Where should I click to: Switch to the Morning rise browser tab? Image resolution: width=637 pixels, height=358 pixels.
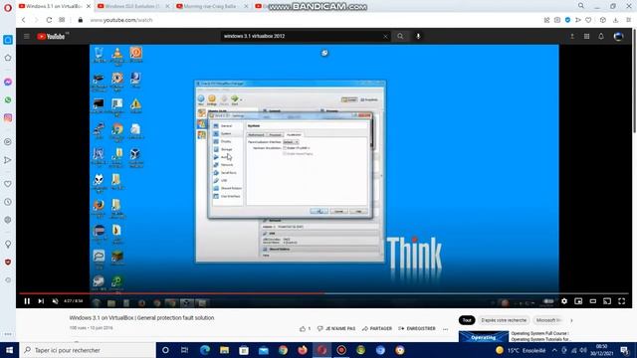[x=209, y=6]
